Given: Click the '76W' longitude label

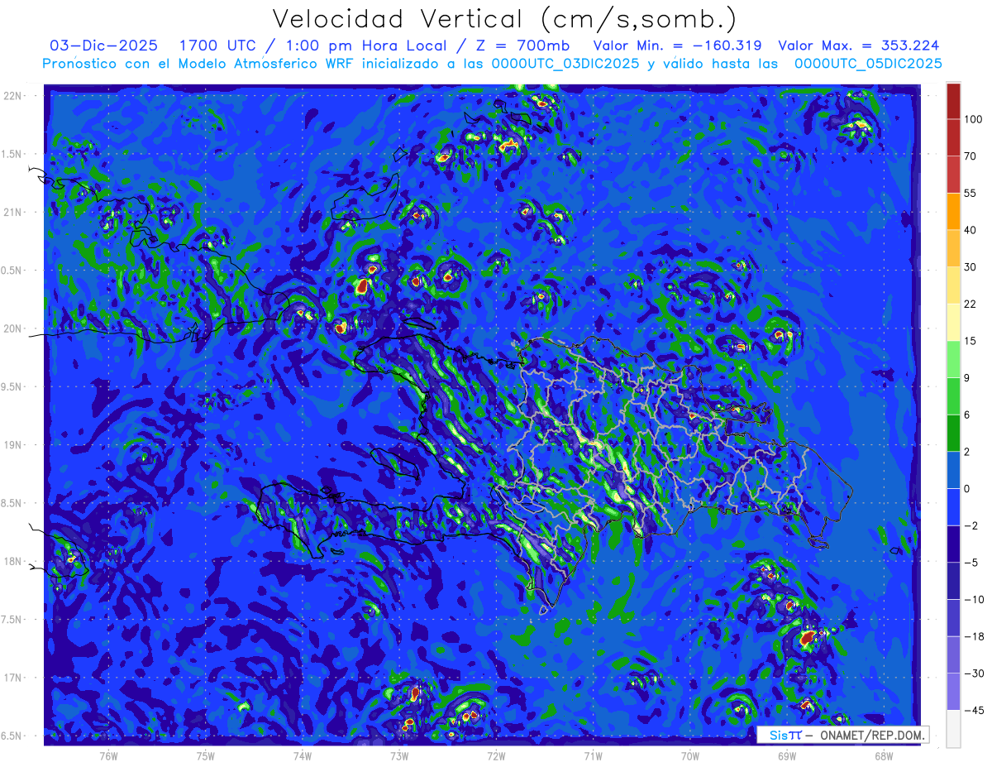Looking at the screenshot, I should point(108,755).
